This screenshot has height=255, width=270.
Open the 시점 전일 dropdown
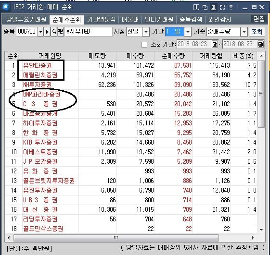146,32
